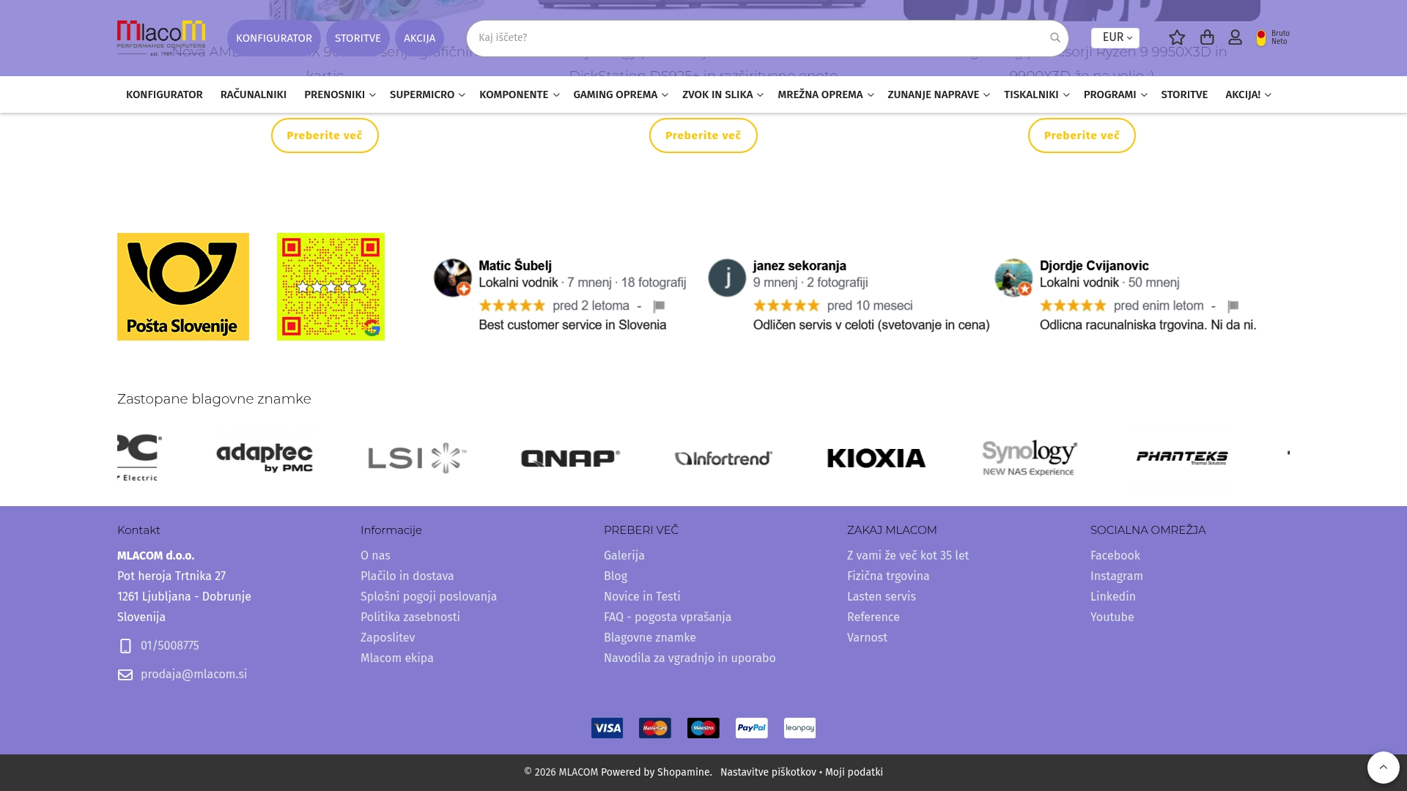Click the Google reviews QR code

330,286
